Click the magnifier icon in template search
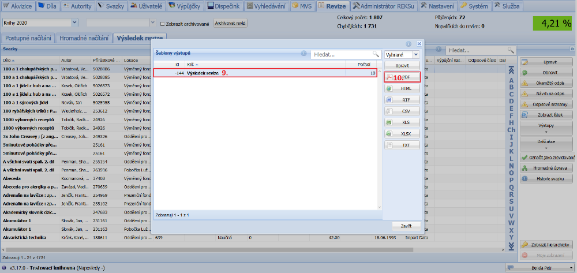 [376, 54]
